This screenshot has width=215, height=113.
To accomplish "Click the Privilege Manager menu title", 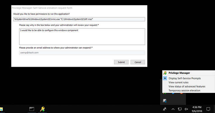I will point(179,73).
